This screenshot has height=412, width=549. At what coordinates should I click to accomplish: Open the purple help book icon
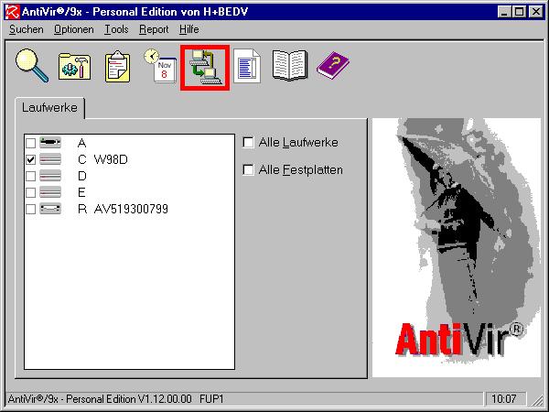pyautogui.click(x=333, y=66)
